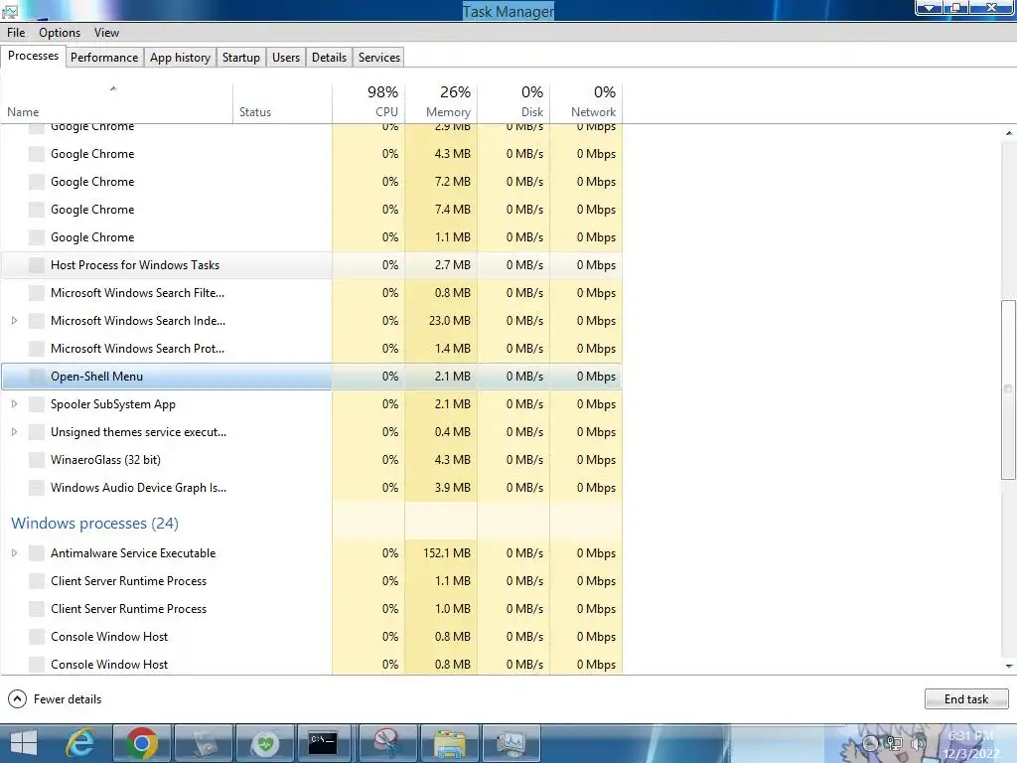Switch to the Details tab
The height and width of the screenshot is (763, 1017).
coord(329,57)
